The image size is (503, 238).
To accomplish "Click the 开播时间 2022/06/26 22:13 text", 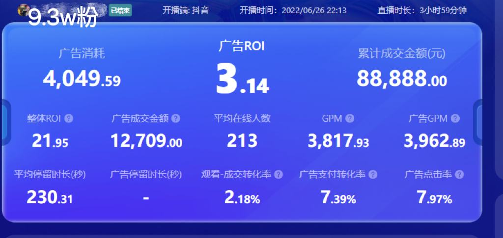I will [x=293, y=10].
